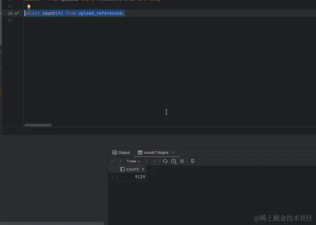This screenshot has height=225, width=316.
Task: Close the count(*):bigint result tab
Action: click(x=173, y=153)
